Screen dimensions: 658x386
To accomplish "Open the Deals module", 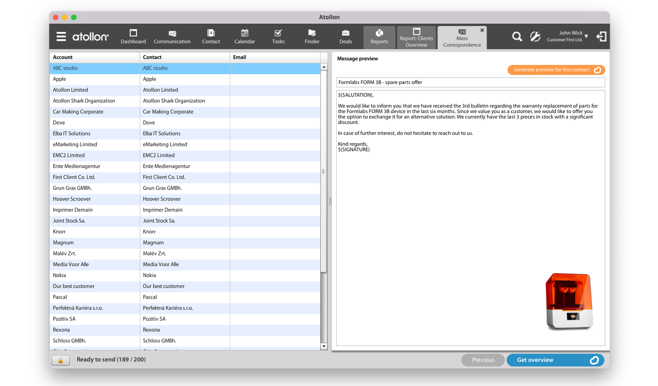I will pyautogui.click(x=345, y=37).
